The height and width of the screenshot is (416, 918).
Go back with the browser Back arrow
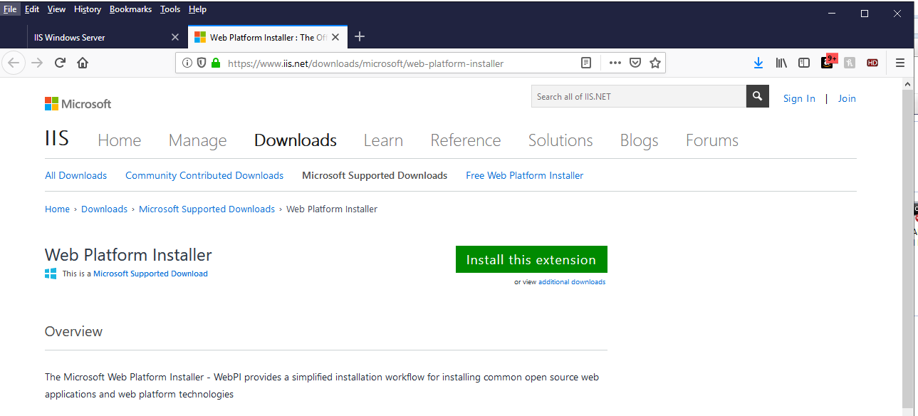(x=13, y=63)
